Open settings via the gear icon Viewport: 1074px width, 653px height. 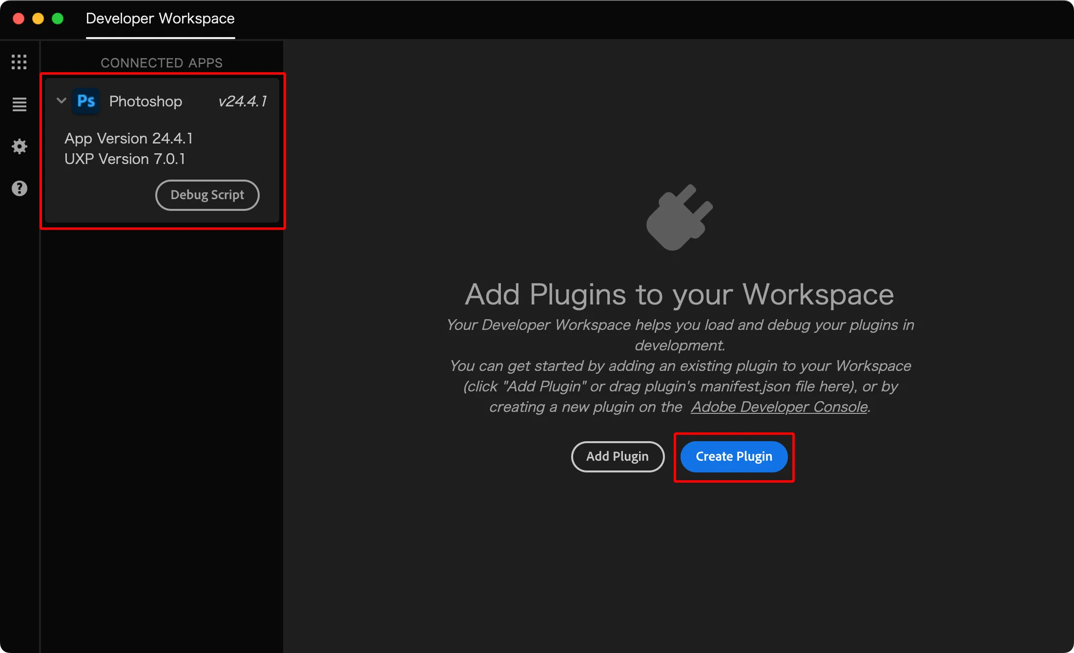coord(19,146)
